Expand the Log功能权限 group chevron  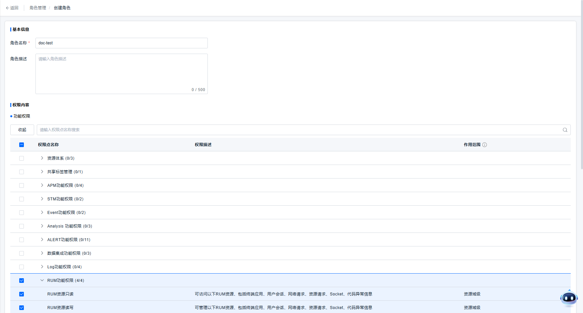pyautogui.click(x=42, y=267)
